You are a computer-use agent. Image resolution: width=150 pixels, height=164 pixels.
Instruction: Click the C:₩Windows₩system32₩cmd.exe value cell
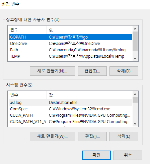80,109
